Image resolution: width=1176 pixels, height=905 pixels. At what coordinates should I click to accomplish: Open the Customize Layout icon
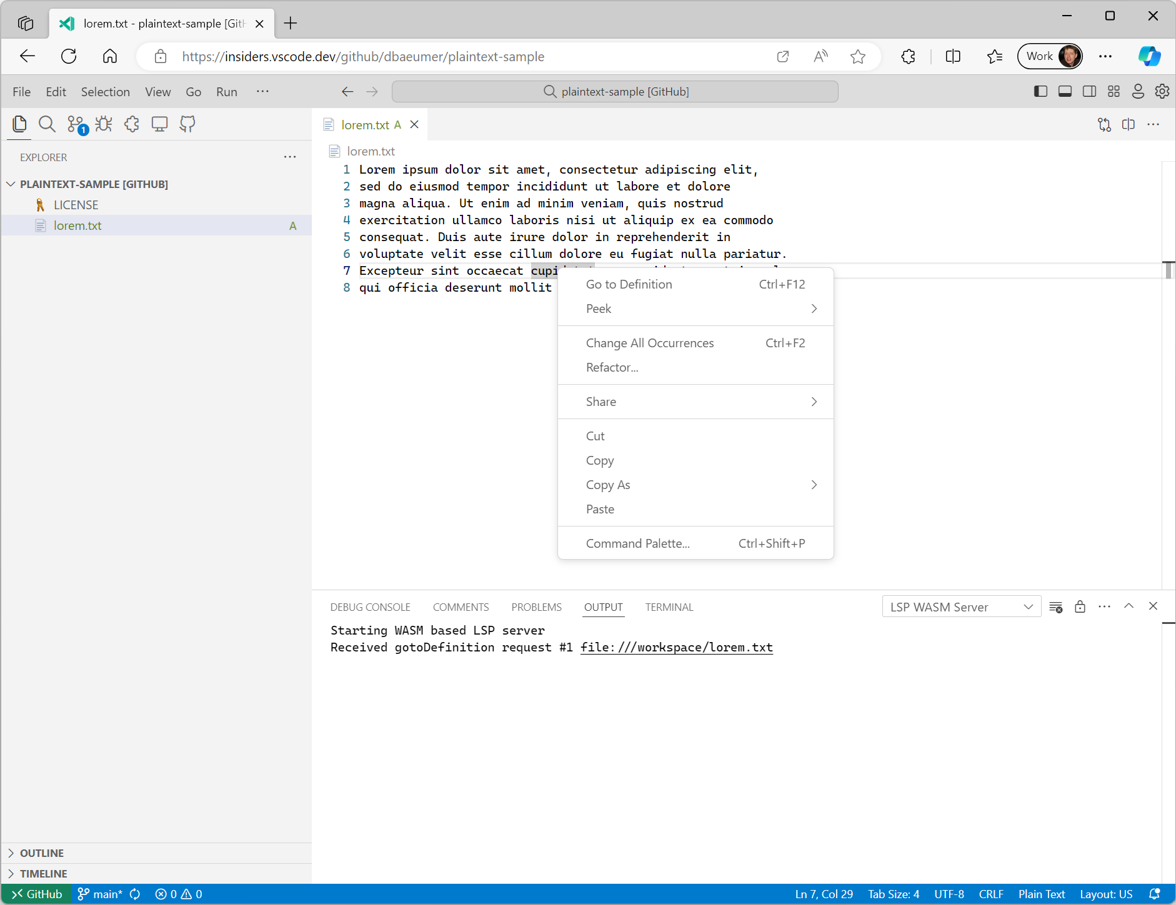(1114, 91)
